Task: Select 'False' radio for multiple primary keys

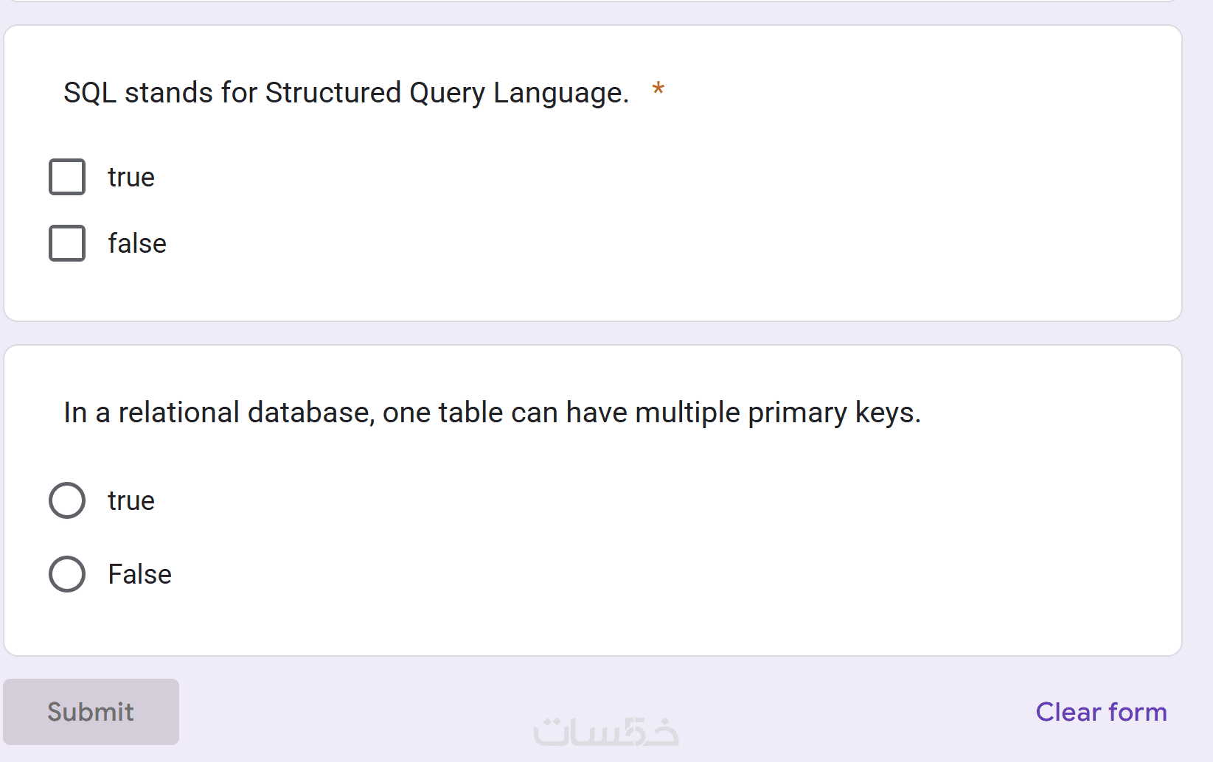Action: click(67, 574)
